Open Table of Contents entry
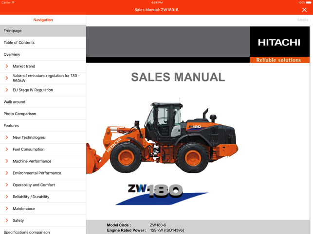 coord(43,43)
